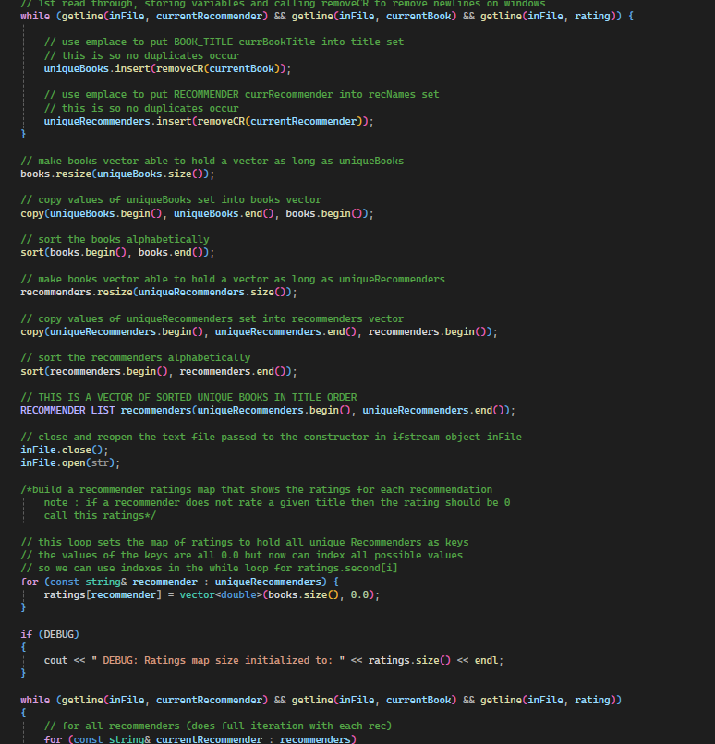Click comment '// use emplace to put BOOK_TITLE currBookTitle'
The image size is (715, 744).
(224, 42)
